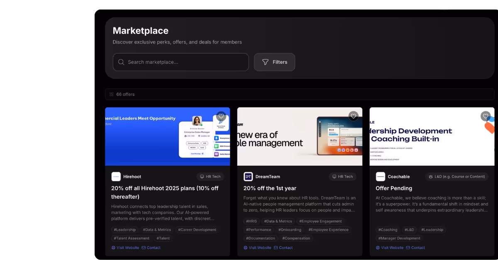
Task: Contact link on DreamTeam card
Action: (283, 248)
